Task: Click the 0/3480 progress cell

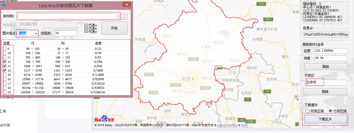Action: click(x=98, y=70)
